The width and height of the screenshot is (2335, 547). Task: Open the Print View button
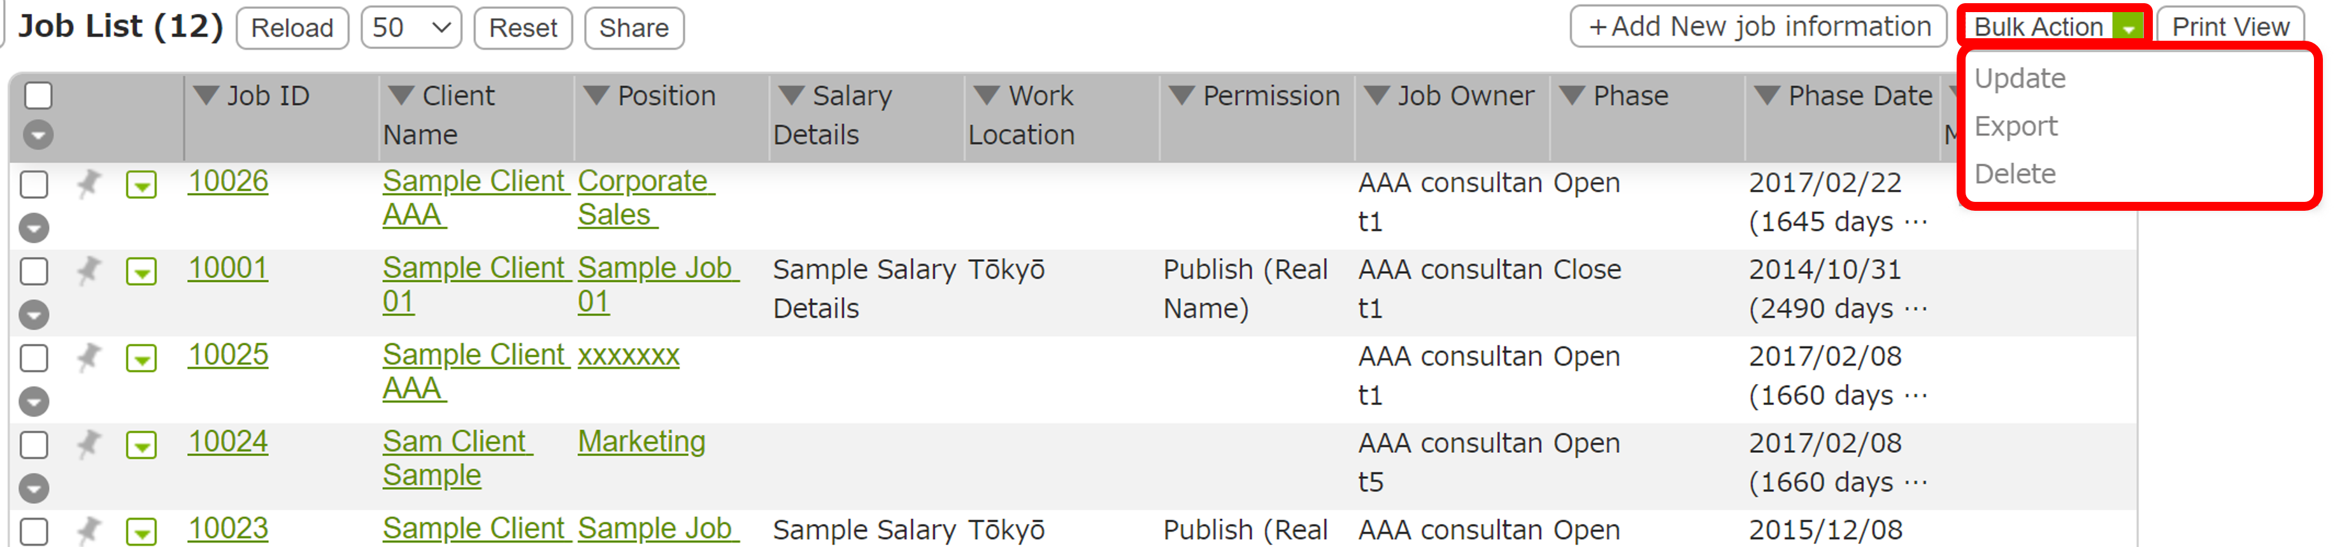[x=2230, y=27]
